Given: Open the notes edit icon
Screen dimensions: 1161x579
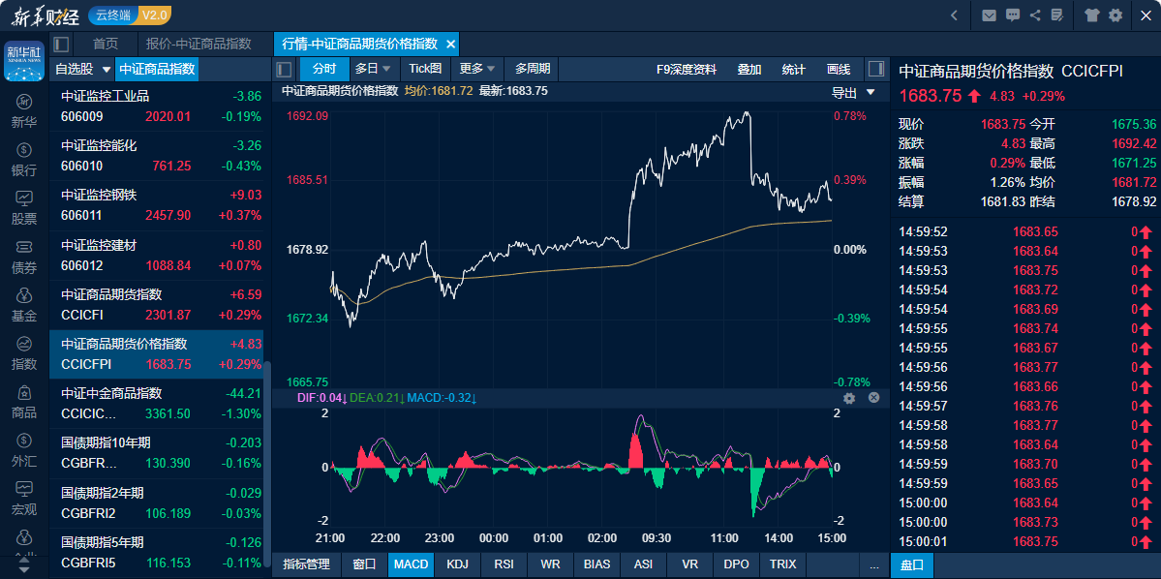Looking at the screenshot, I should coord(1056,15).
